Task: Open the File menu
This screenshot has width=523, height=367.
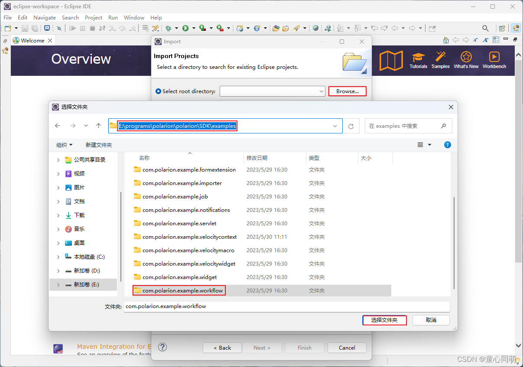Action: click(x=7, y=18)
